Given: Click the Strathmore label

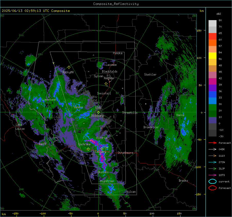Looking at the screenshot, I should [x=125, y=153].
